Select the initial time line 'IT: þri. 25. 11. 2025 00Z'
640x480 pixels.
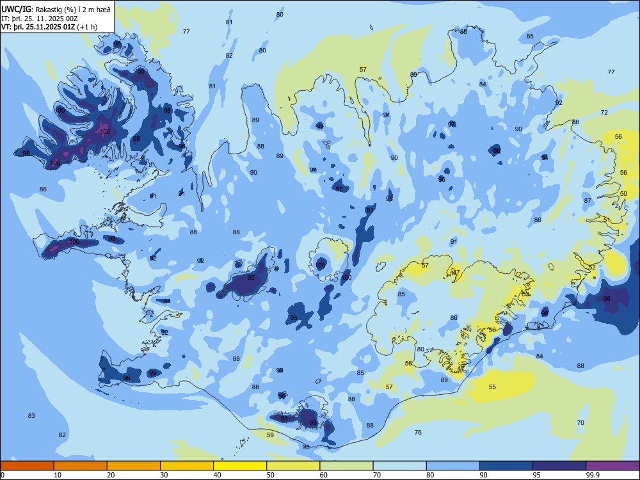coord(40,19)
